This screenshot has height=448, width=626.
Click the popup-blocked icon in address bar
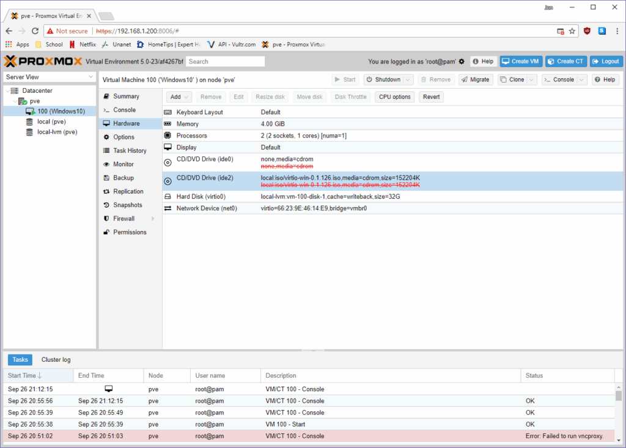coord(561,31)
